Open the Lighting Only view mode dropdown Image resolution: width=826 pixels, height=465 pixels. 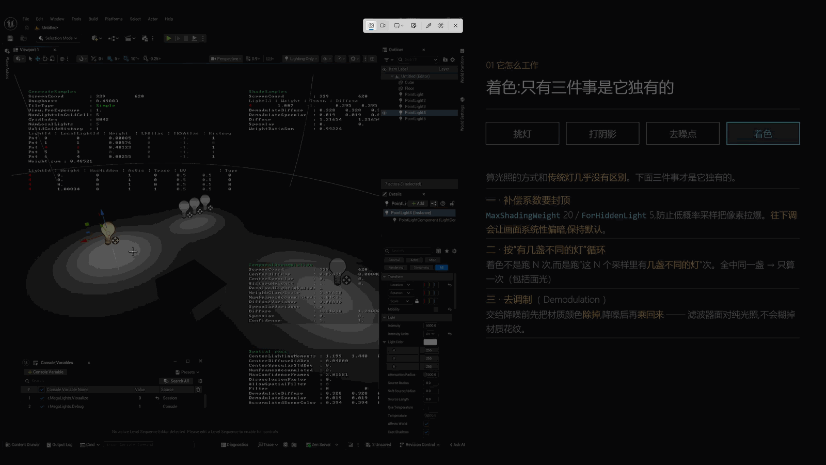point(301,59)
